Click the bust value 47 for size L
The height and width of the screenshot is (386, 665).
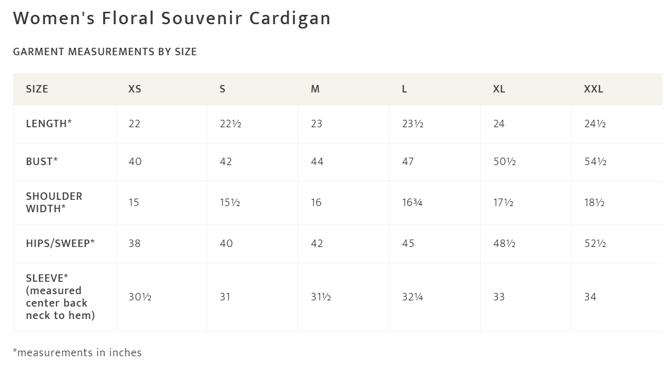click(408, 161)
